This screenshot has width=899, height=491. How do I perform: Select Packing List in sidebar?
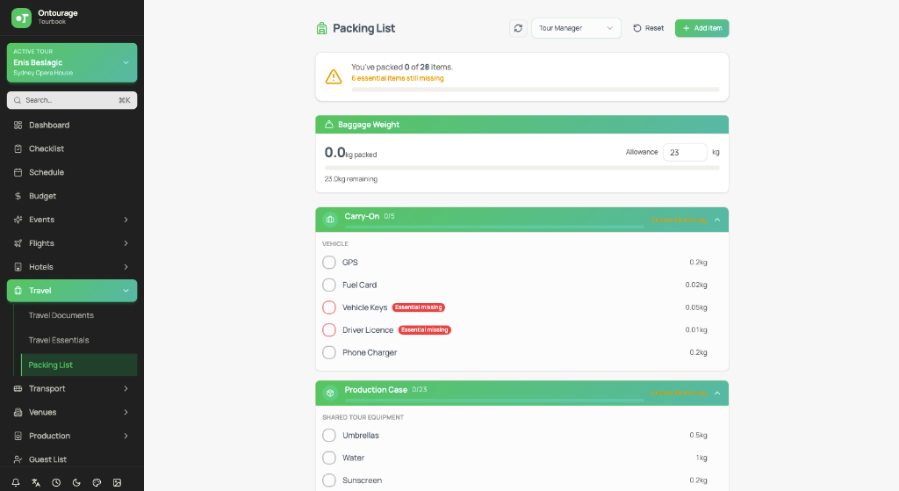coord(79,365)
